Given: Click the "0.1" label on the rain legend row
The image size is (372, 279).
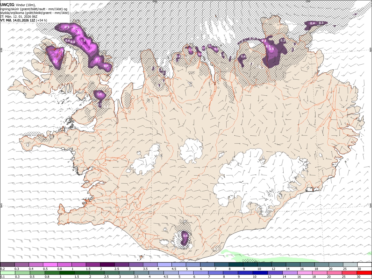Looking at the screenshot, I should click(x=2, y=277).
